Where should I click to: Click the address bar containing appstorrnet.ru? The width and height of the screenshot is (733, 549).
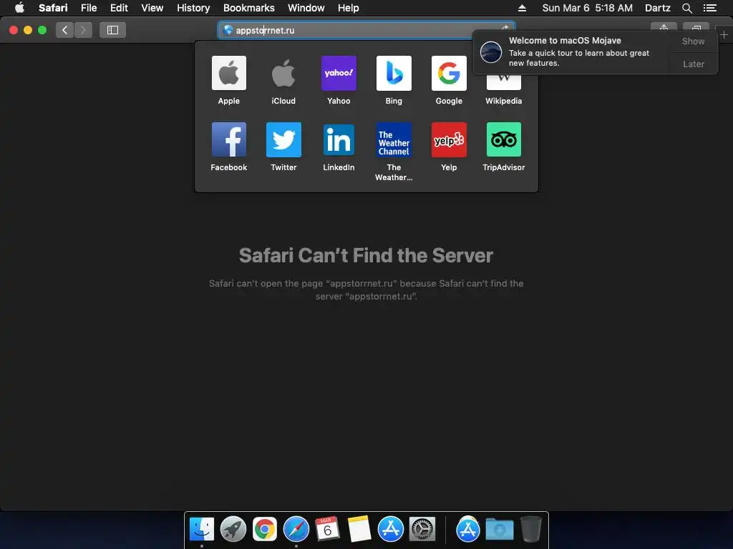pos(366,30)
